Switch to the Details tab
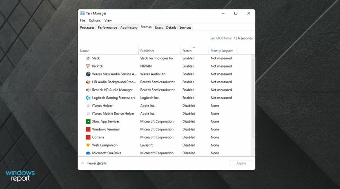The width and height of the screenshot is (340, 189). pos(171,28)
